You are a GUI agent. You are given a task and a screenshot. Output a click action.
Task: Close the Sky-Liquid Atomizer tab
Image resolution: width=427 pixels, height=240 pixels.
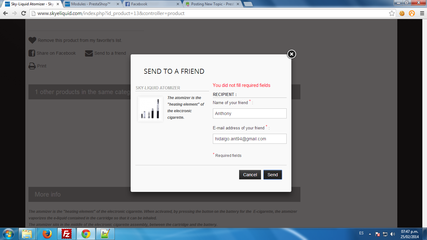point(58,4)
